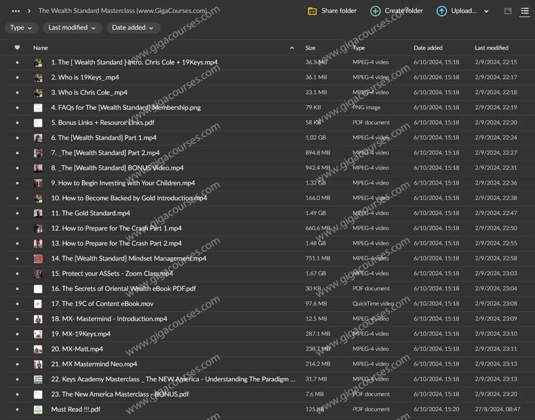Expand the Upload options chevron
This screenshot has height=420, width=535.
(x=486, y=11)
